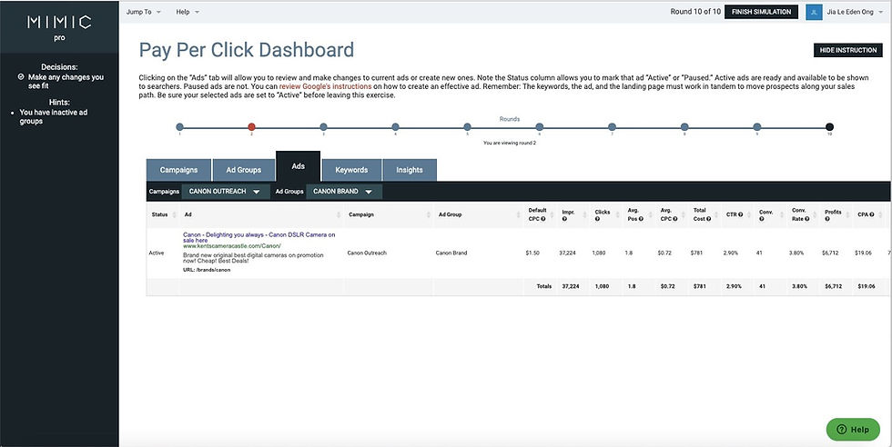
Task: Jump to round 4 on timeline
Action: click(x=395, y=126)
